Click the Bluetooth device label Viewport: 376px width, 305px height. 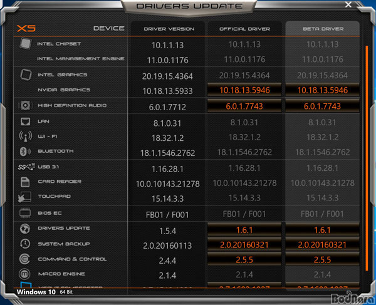56,151
